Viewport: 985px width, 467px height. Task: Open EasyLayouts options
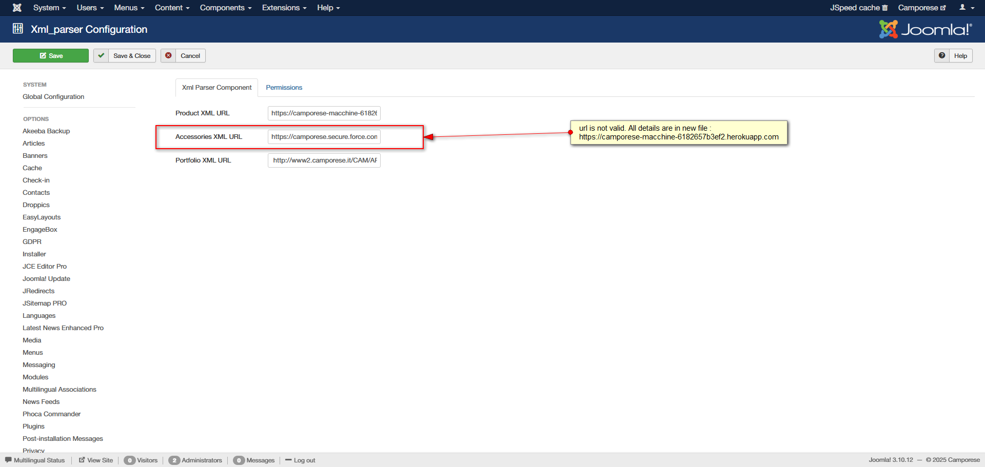[42, 217]
